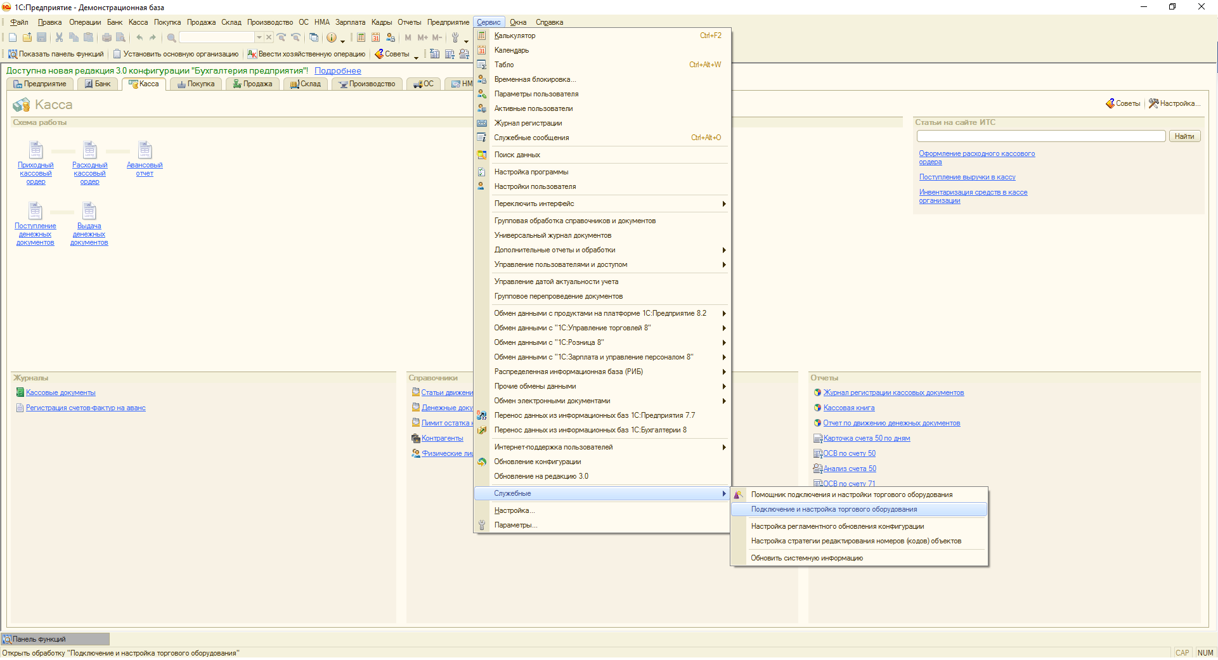
Task: Select Обновление конфигурации menu item
Action: pyautogui.click(x=602, y=462)
